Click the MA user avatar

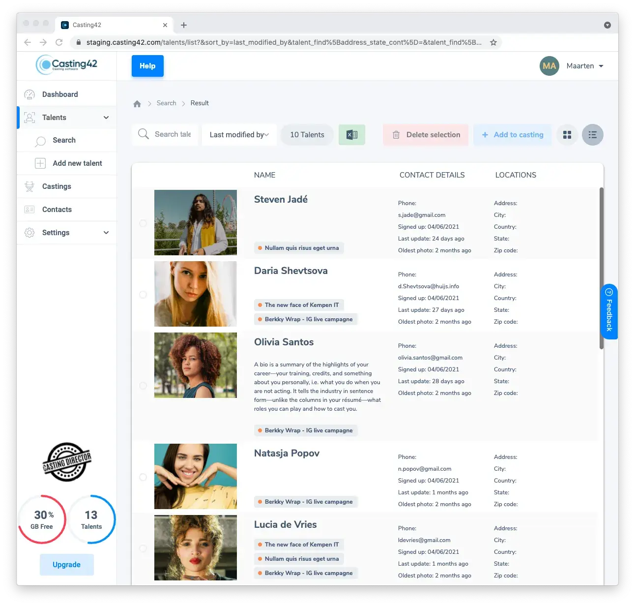point(549,66)
